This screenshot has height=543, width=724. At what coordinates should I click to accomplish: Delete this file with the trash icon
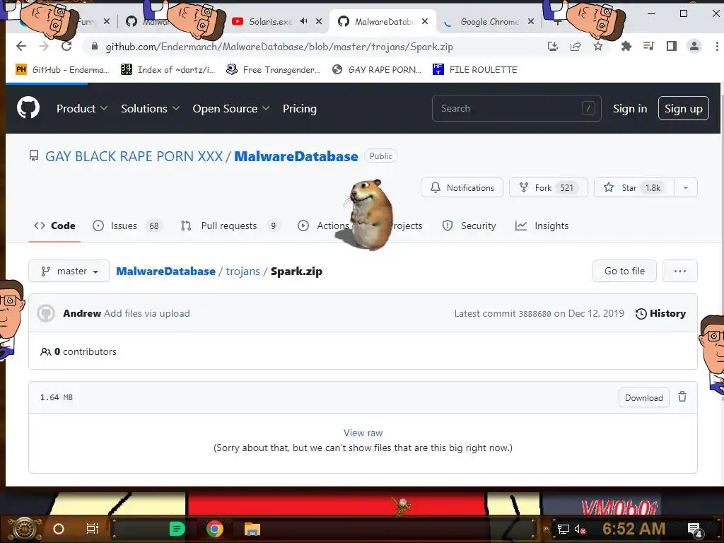tap(682, 397)
